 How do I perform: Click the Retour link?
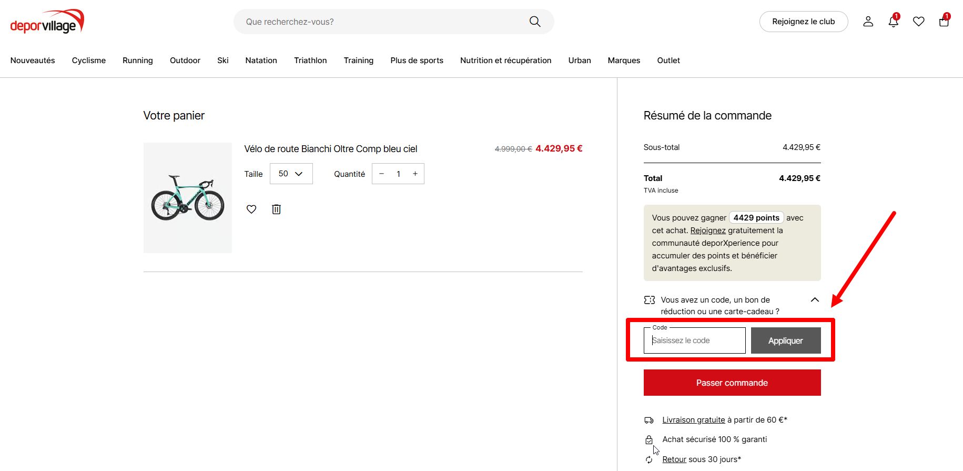pos(674,459)
